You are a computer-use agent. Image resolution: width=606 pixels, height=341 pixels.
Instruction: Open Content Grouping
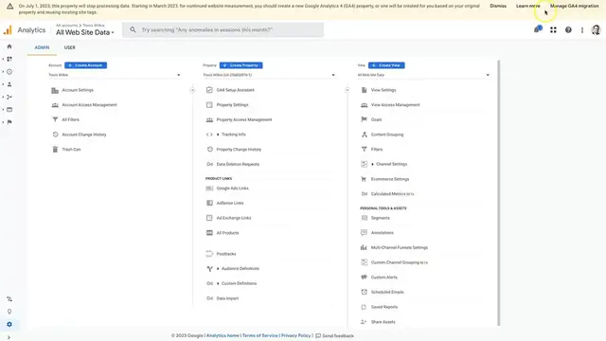(x=387, y=135)
